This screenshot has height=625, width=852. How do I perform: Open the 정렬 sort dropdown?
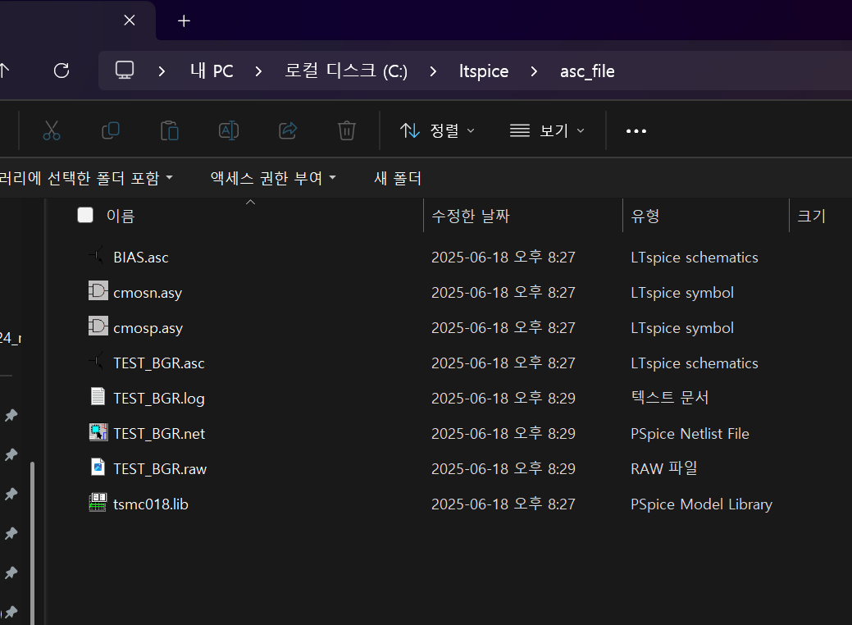[x=437, y=130]
